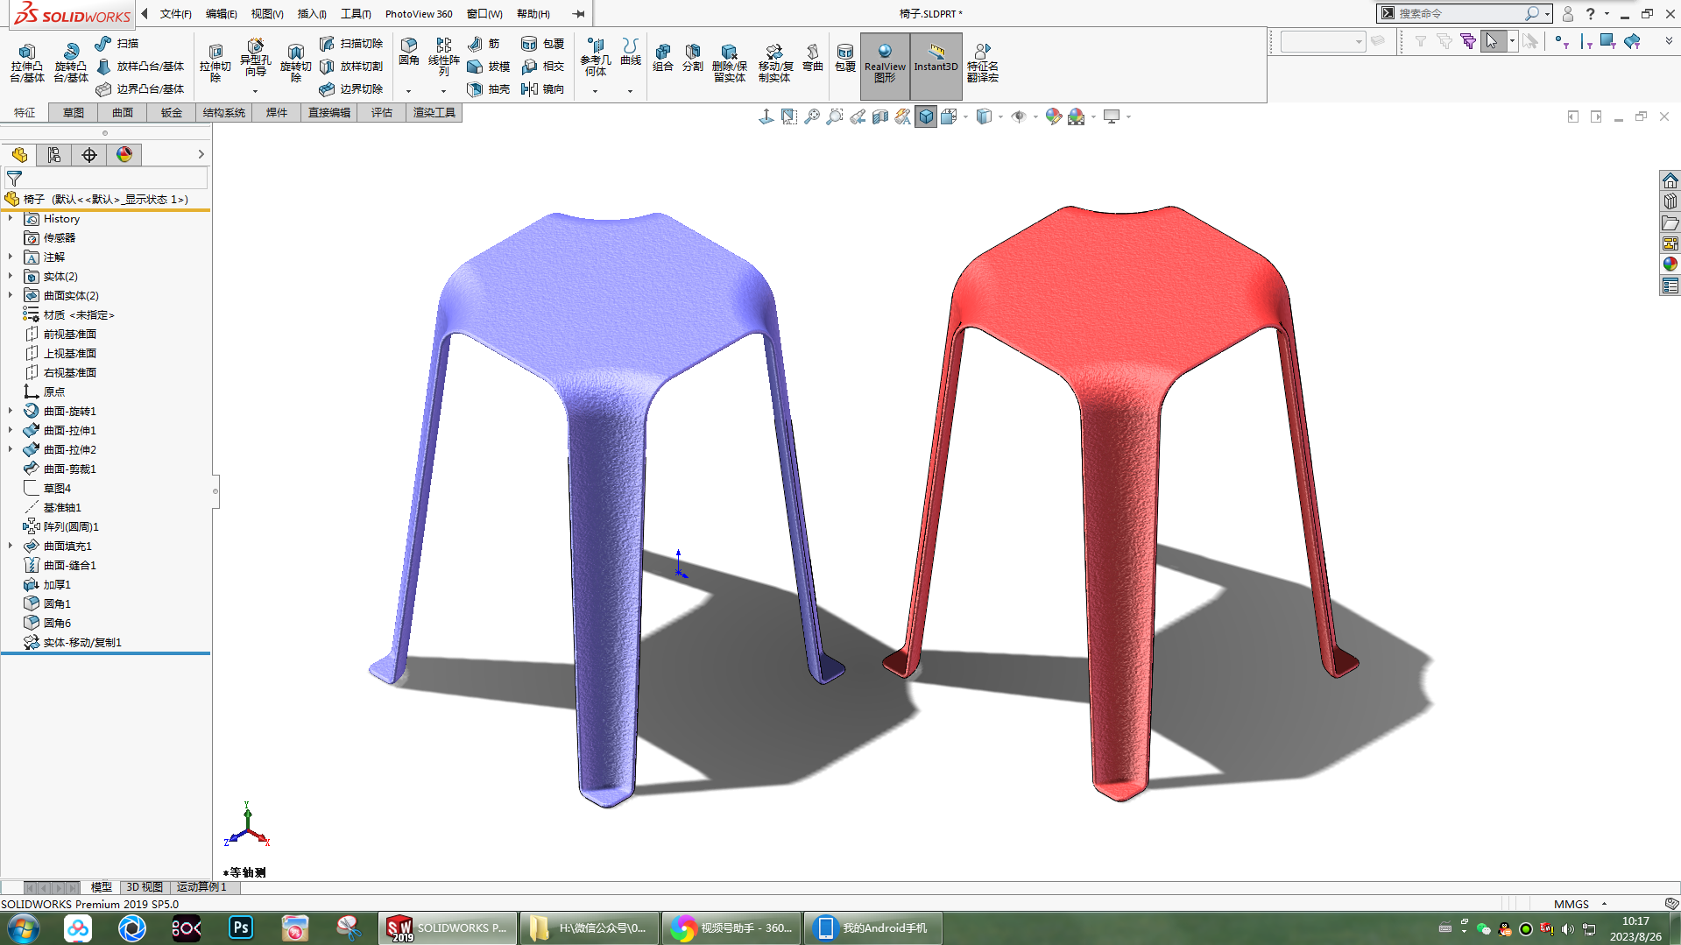Expand the 曲面填充1 feature node
The image size is (1681, 945).
pos(11,547)
